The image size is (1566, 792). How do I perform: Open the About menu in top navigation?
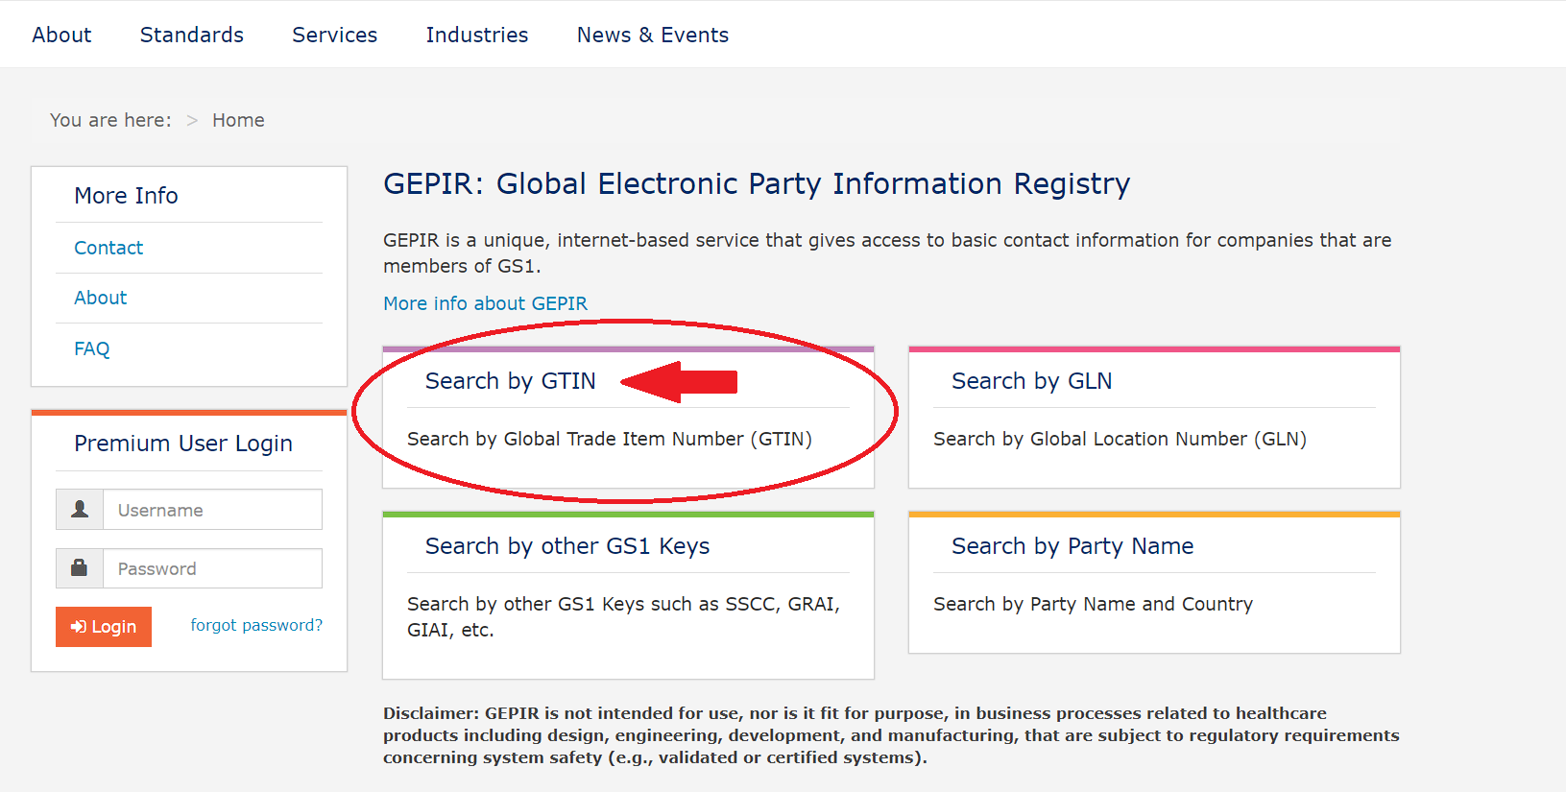click(x=61, y=35)
